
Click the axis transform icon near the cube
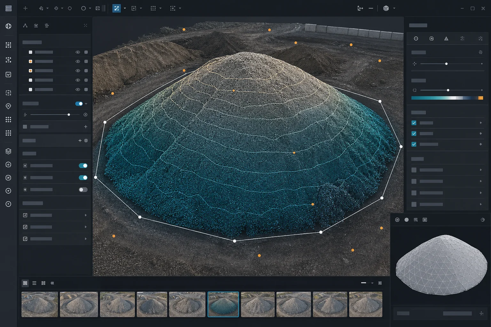[360, 8]
